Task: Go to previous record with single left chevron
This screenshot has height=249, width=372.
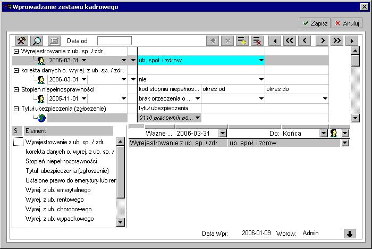Action: (305, 41)
